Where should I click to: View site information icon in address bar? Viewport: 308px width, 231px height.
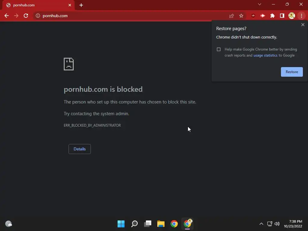point(38,16)
